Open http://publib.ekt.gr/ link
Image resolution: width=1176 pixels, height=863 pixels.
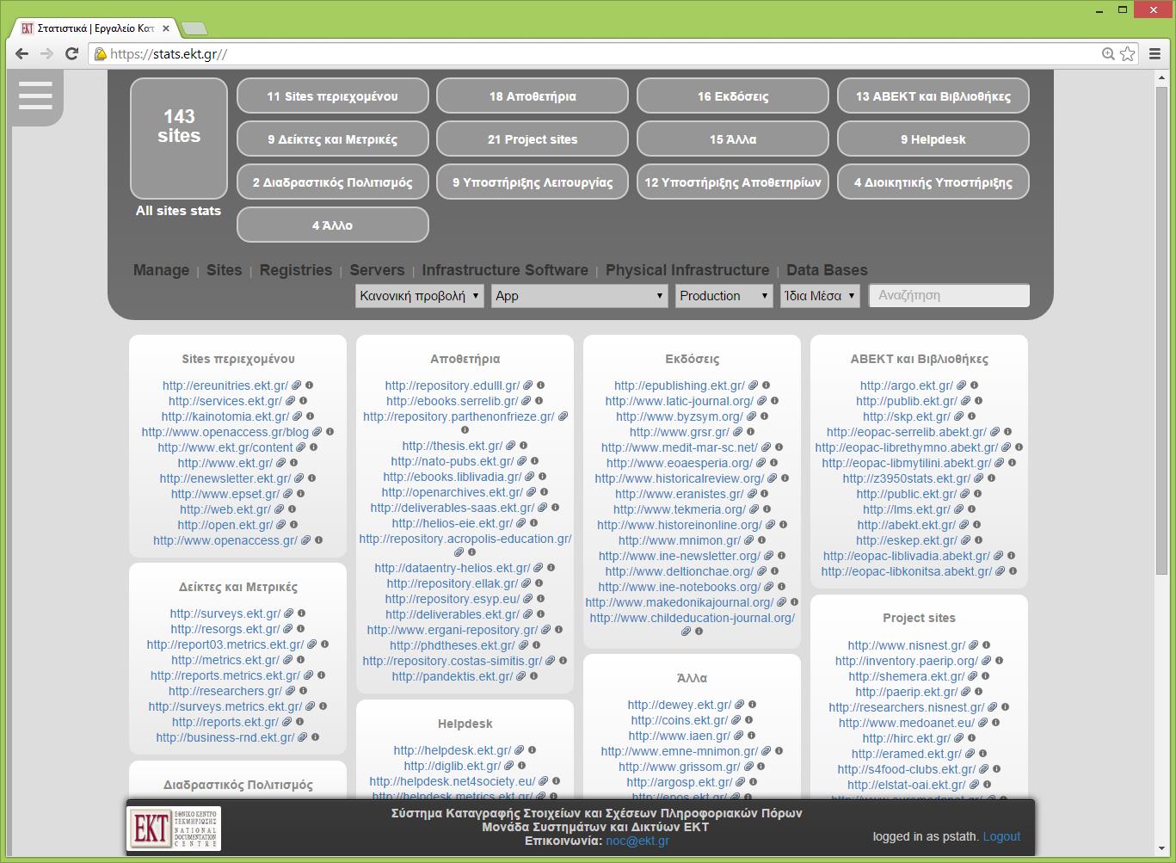(x=907, y=401)
